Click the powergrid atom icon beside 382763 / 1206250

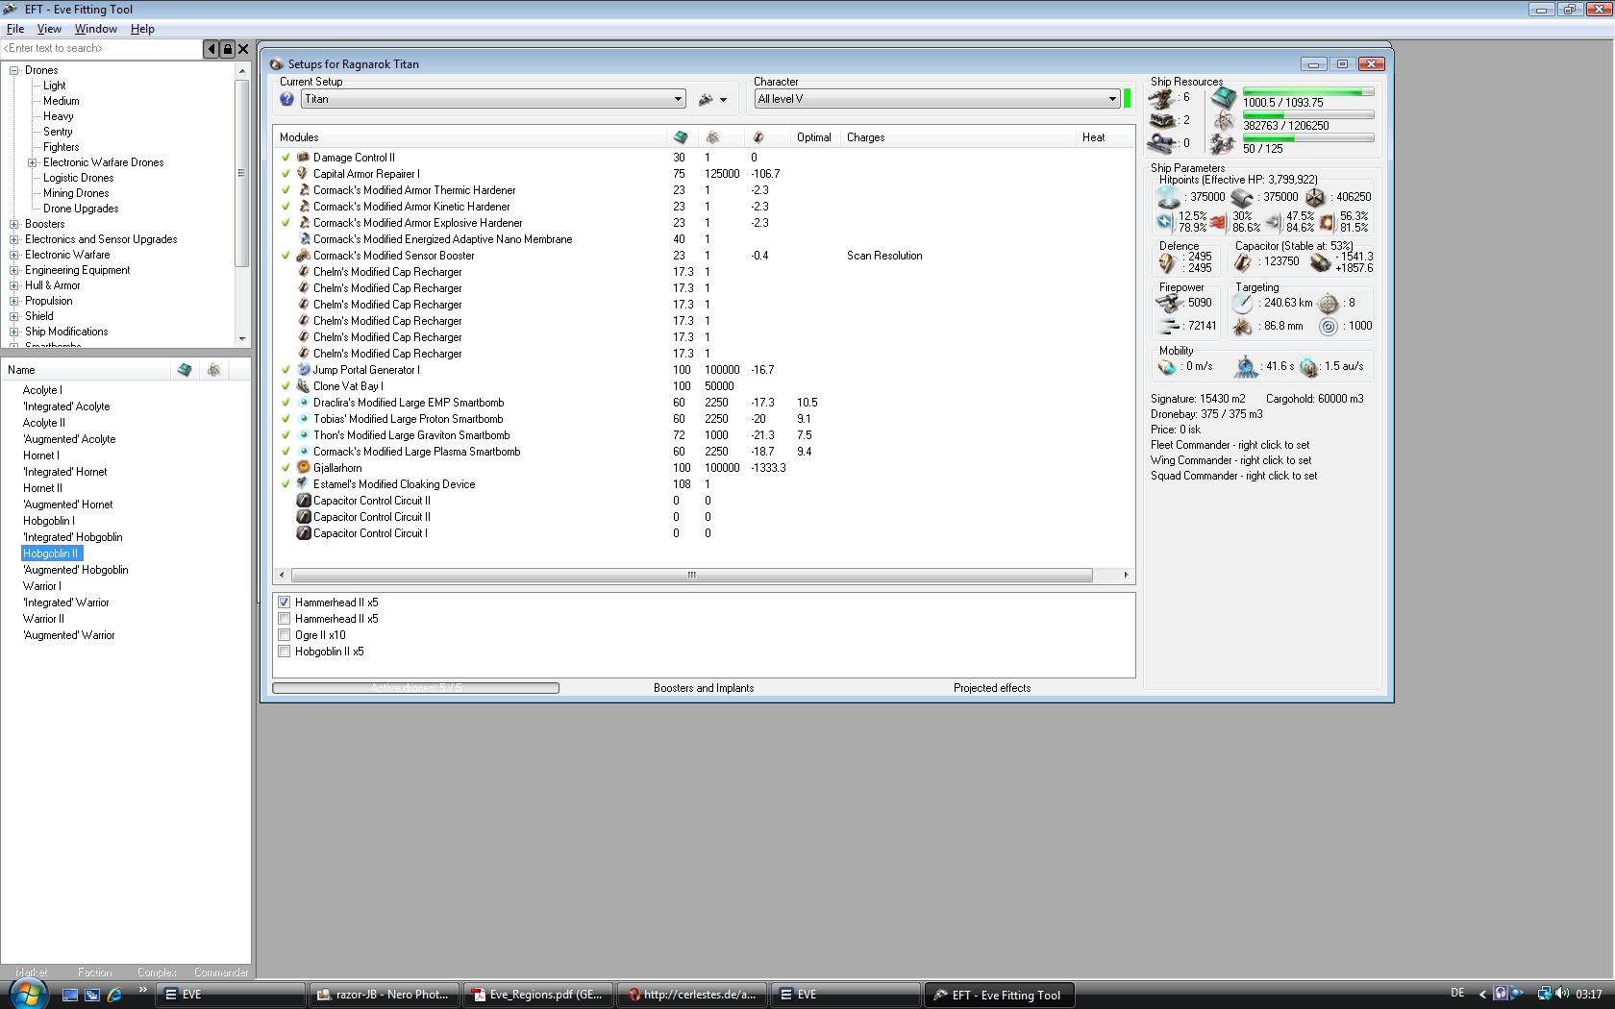point(1224,121)
